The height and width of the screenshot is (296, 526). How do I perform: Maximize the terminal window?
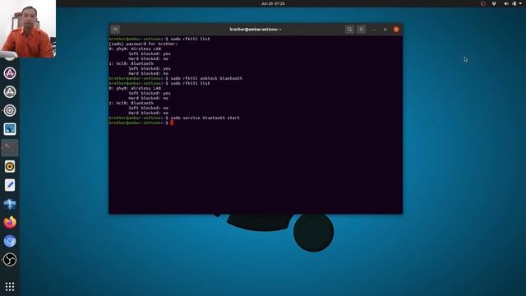click(x=385, y=30)
